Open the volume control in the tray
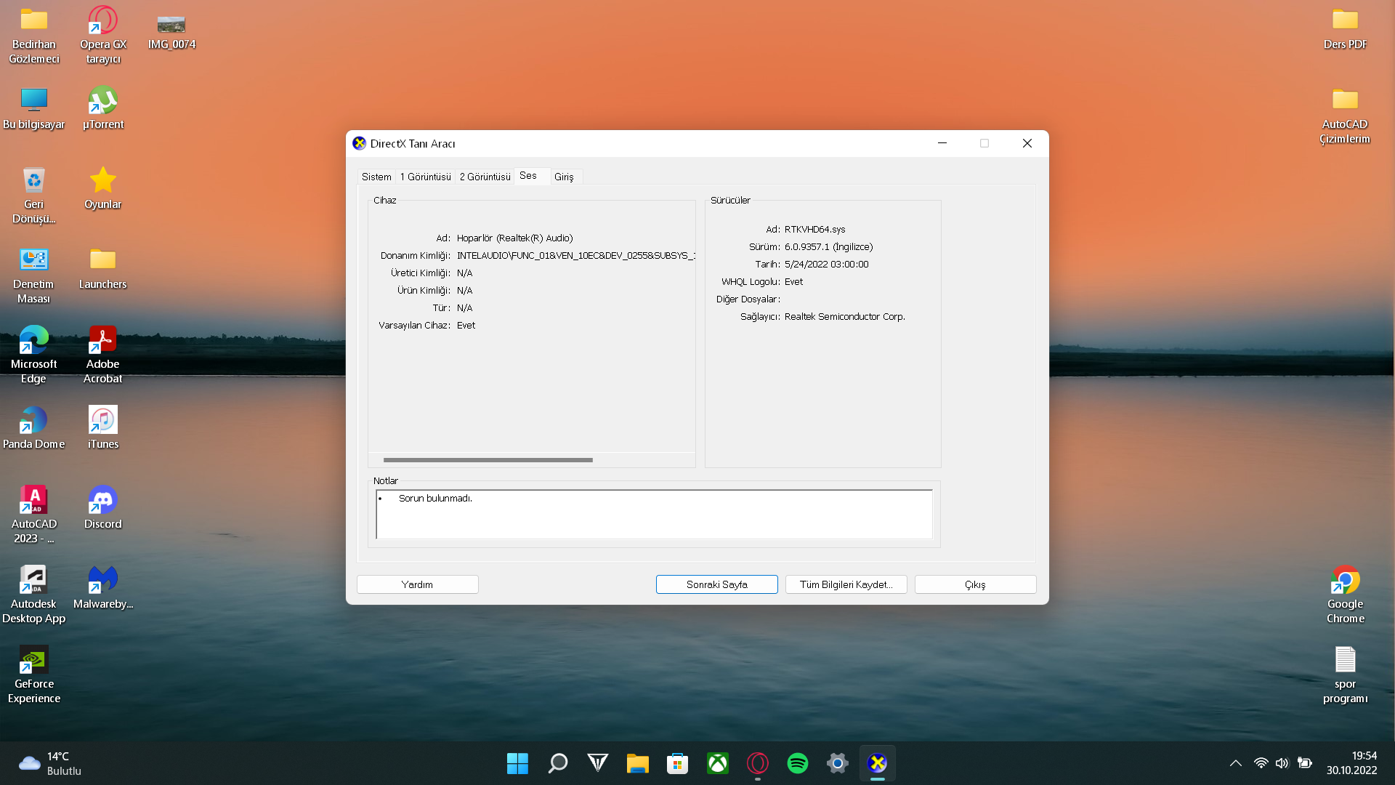This screenshot has height=785, width=1395. [x=1282, y=763]
